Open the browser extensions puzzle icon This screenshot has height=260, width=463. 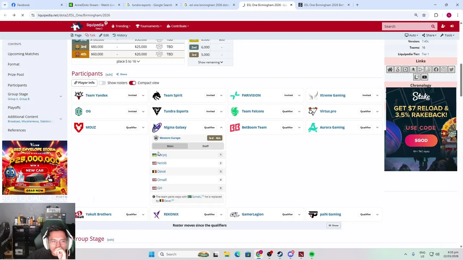click(436, 15)
